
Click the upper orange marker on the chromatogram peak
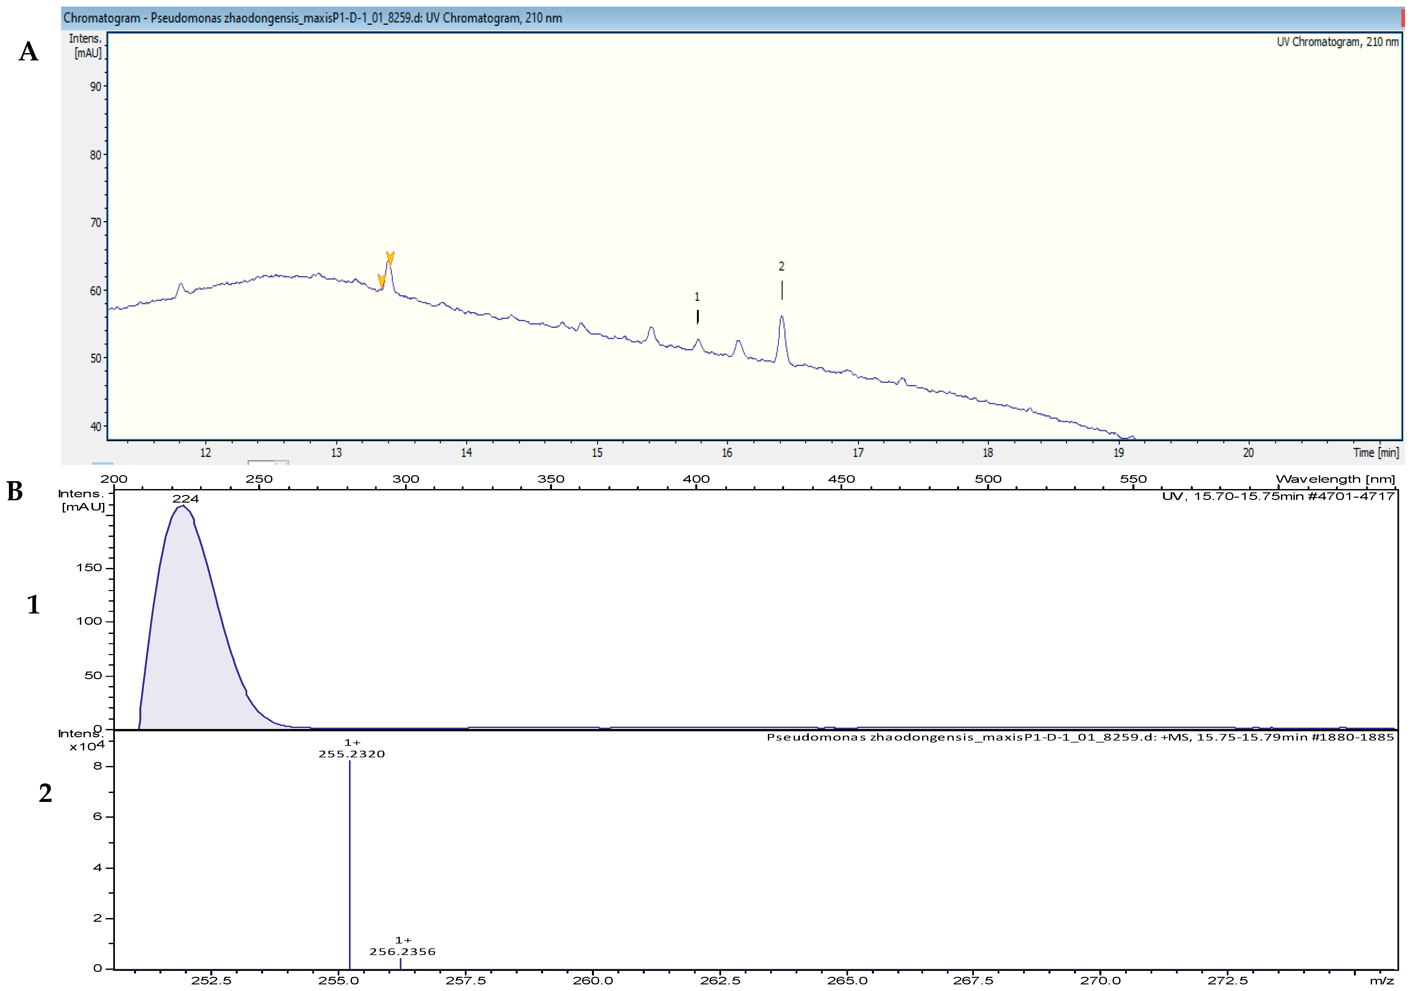tap(390, 258)
